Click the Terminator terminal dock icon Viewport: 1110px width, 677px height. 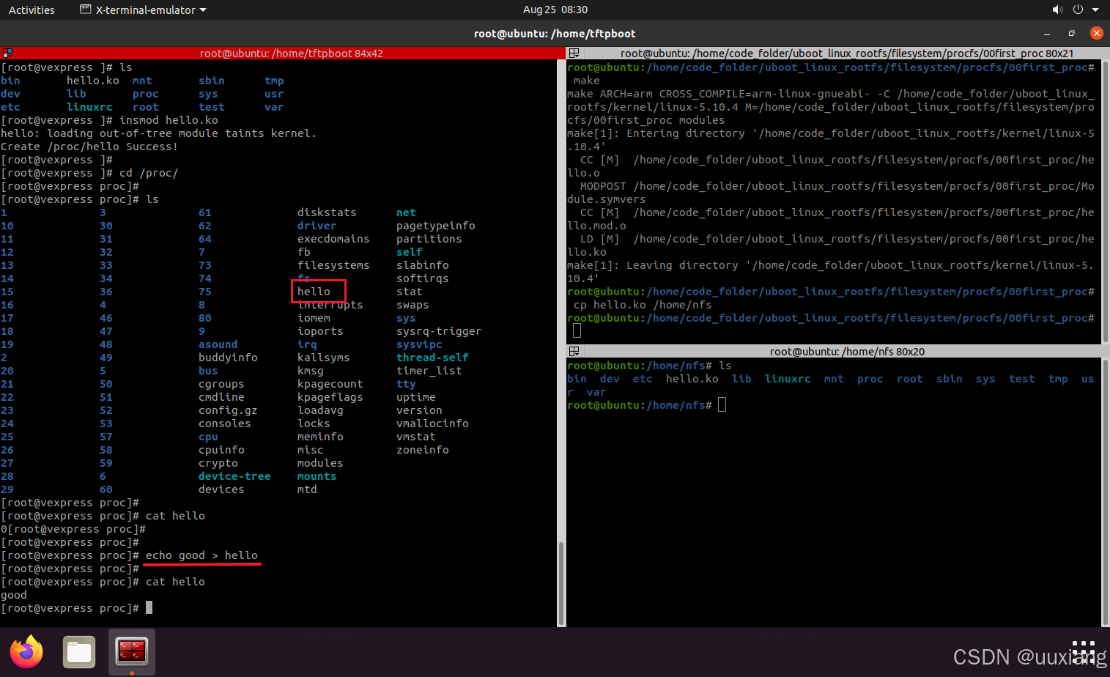click(x=132, y=651)
